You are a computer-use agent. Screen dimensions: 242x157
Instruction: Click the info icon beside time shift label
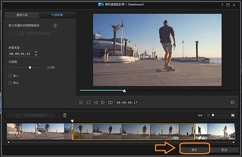tap(55, 26)
